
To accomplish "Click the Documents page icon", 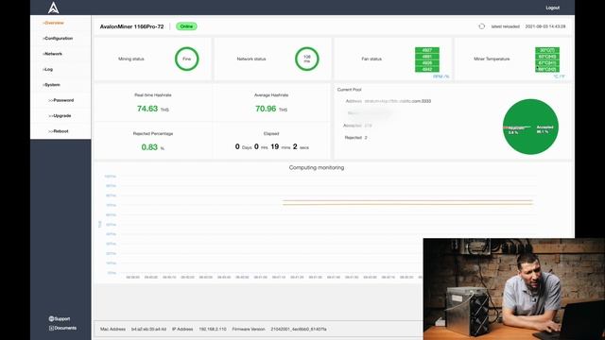I will click(51, 328).
